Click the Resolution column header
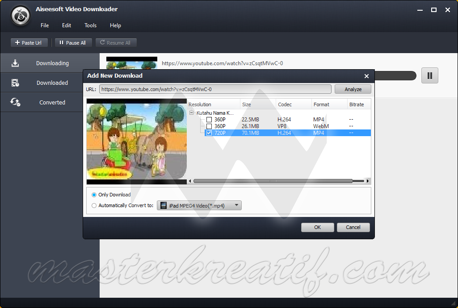458x308 pixels. tap(214, 104)
